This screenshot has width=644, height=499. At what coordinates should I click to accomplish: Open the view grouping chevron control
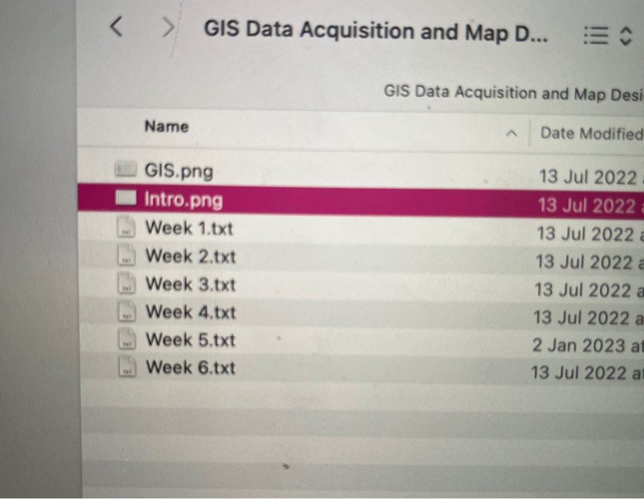click(626, 36)
